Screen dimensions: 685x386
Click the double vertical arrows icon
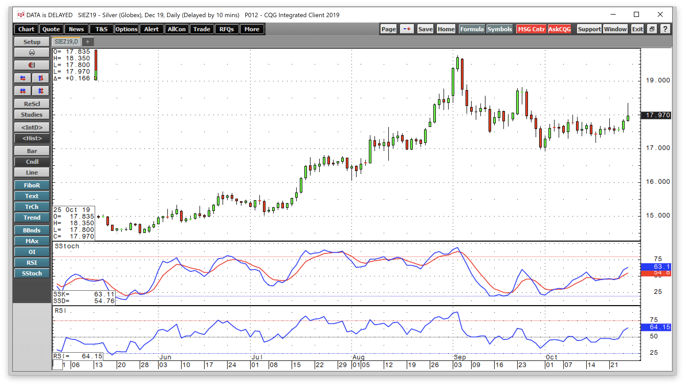[x=40, y=90]
